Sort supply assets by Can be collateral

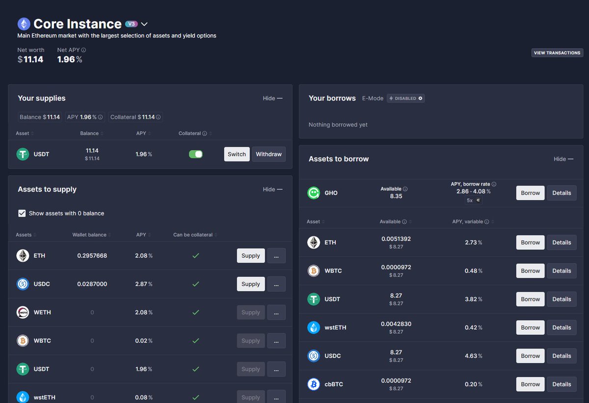coord(195,235)
